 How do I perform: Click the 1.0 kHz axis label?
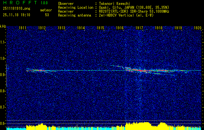(x=3, y=59)
